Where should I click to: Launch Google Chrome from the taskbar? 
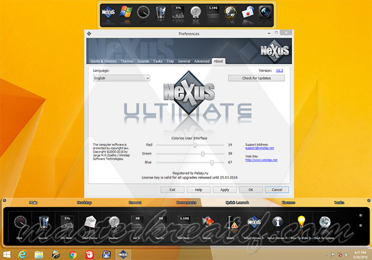click(x=73, y=255)
